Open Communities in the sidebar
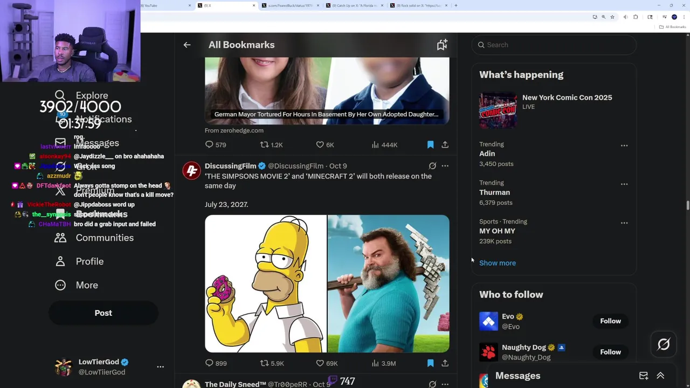This screenshot has width=690, height=388. 94,238
